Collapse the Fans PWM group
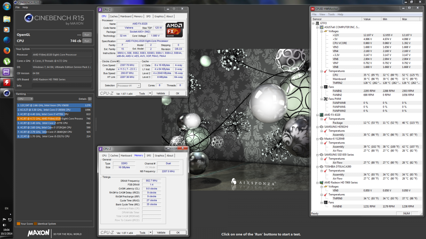Image resolution: width=426 pixels, height=239 pixels. coord(321,99)
